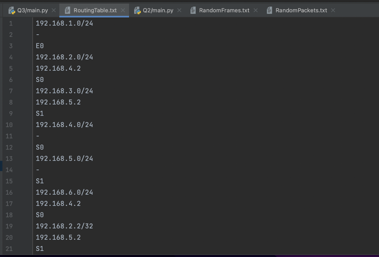The width and height of the screenshot is (379, 257).
Task: Click 192.168.4.2 on line 17
Action: [x=58, y=204]
